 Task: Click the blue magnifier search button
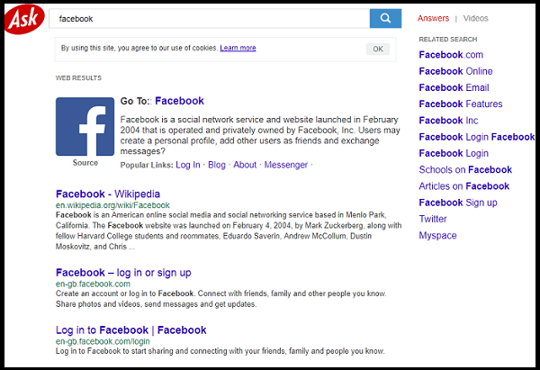[x=385, y=18]
